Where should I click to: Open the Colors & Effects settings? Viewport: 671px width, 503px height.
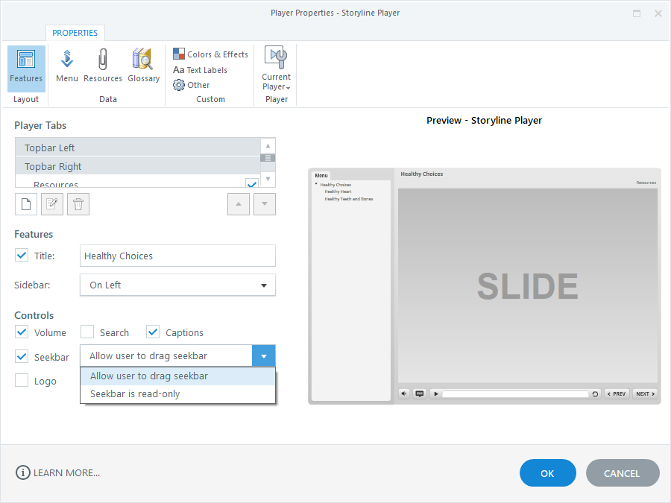click(x=210, y=54)
